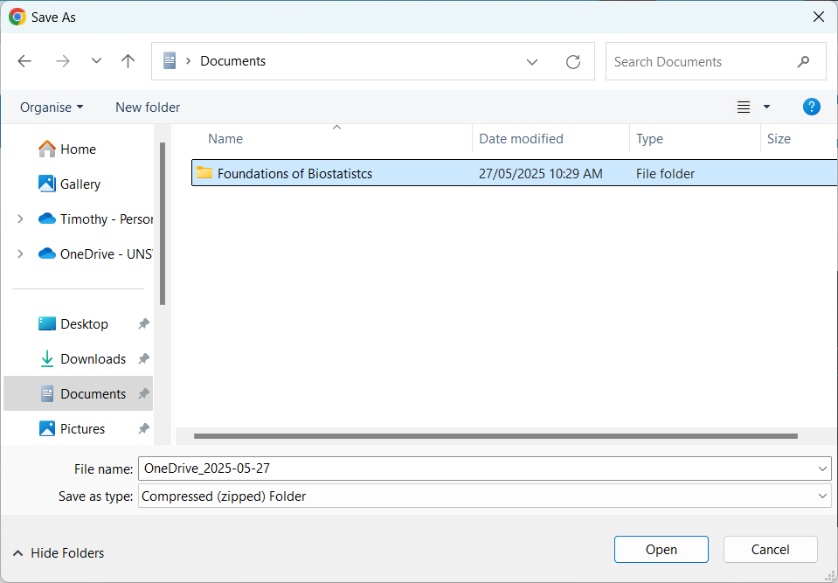This screenshot has width=838, height=583.
Task: Click New folder in the toolbar
Action: [x=148, y=107]
